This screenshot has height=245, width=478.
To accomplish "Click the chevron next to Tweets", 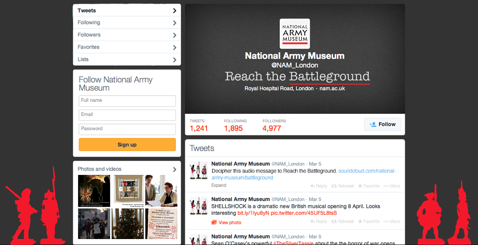I will click(x=175, y=10).
